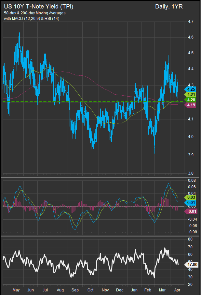Image resolution: width=201 pixels, height=295 pixels.
Task: Click the white 47.00 RSI value label
Action: [x=192, y=265]
